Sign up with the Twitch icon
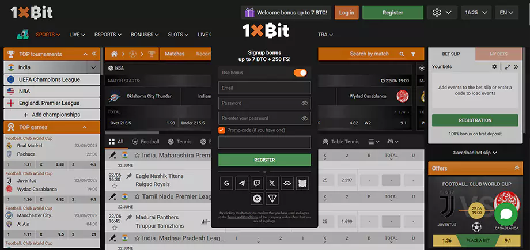 coord(257,183)
